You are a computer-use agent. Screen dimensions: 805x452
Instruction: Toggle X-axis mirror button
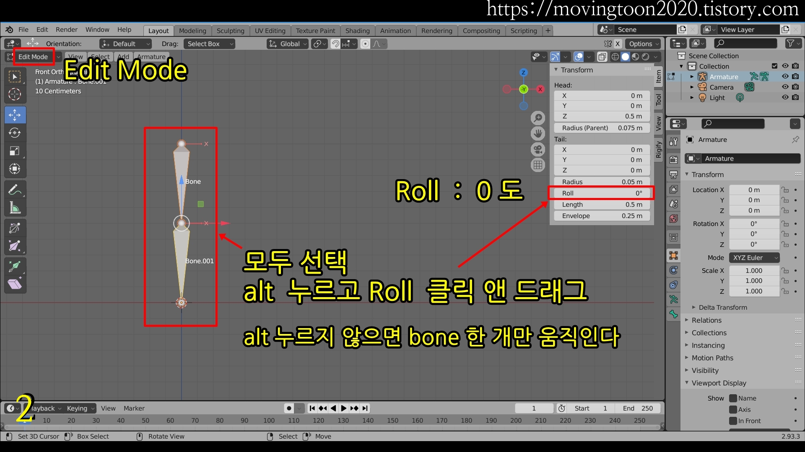[x=617, y=44]
